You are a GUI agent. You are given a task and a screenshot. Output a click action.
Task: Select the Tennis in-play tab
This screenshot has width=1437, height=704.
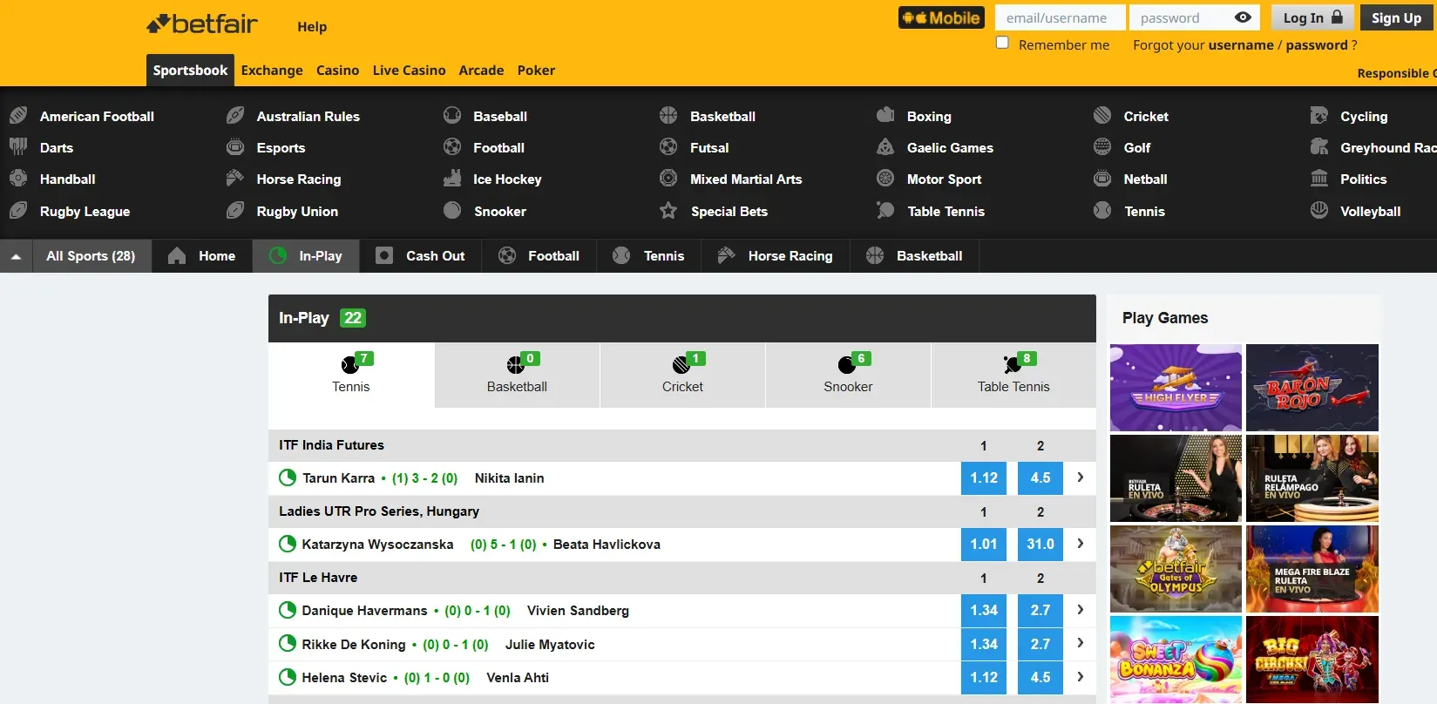click(351, 375)
